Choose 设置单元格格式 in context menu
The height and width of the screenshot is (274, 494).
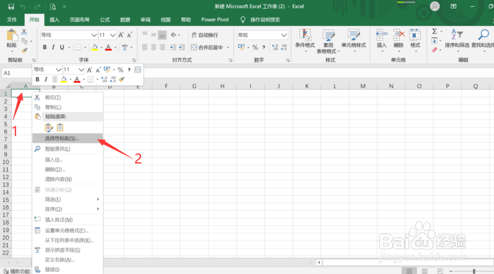pyautogui.click(x=68, y=231)
